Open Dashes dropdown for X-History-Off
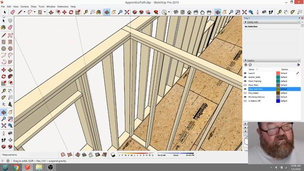The image size is (304, 171). click(x=284, y=101)
